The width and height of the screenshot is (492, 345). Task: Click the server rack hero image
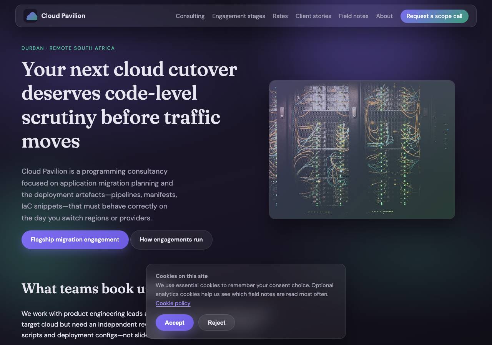[362, 149]
